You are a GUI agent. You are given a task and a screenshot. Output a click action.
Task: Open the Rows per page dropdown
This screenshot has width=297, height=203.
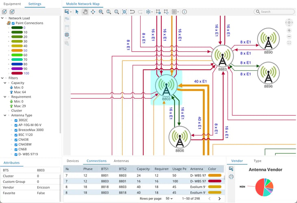169,199
